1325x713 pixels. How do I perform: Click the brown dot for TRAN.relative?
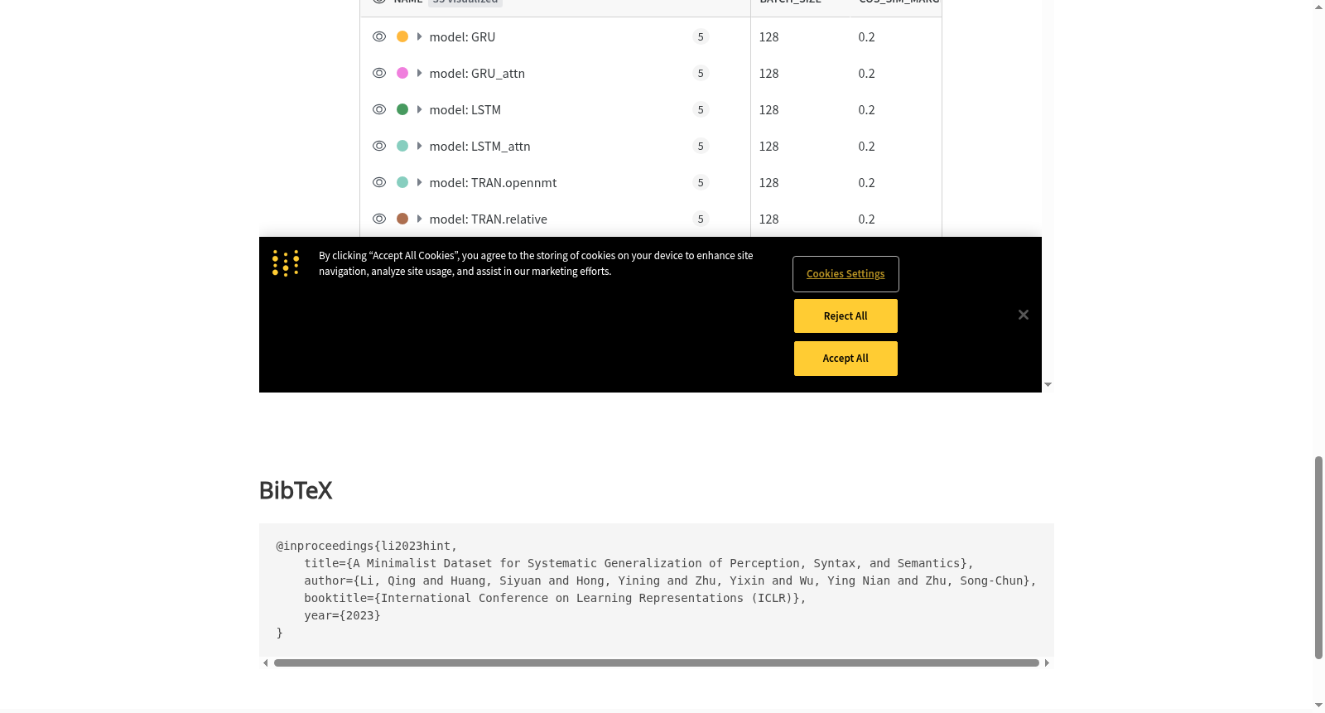click(x=402, y=219)
